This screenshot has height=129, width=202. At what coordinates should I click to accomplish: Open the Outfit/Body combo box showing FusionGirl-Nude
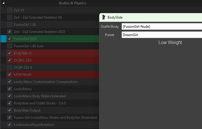tap(162, 27)
